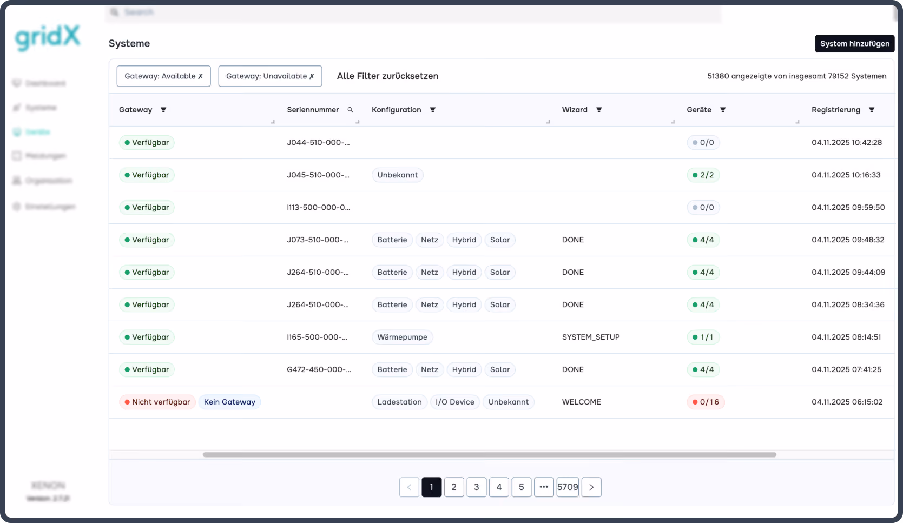
Task: Click the Kein Gateway badge
Action: coord(229,402)
